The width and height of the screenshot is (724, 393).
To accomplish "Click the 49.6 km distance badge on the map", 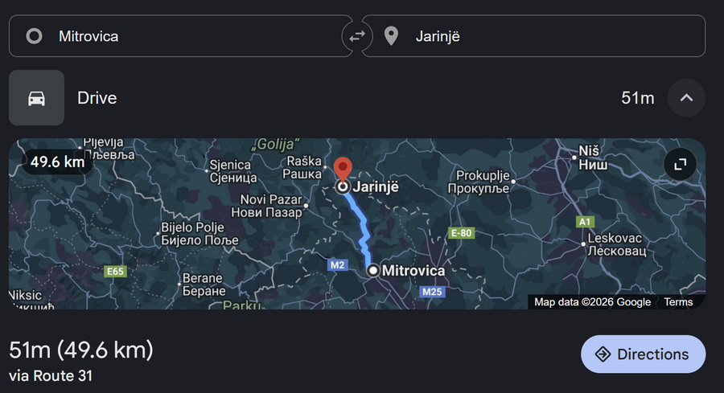I will pos(57,162).
